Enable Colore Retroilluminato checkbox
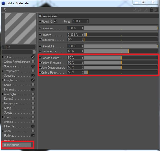160x151 pixels. click(x=33, y=62)
